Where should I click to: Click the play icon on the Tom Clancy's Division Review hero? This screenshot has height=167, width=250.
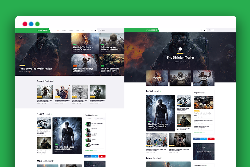[x=20, y=38]
